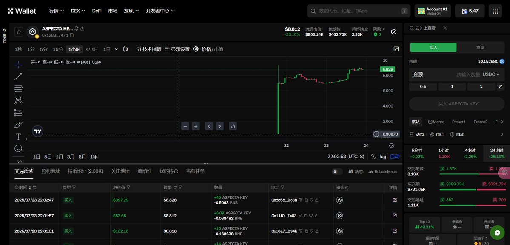Open the position forecasting tool
Image resolution: width=510 pixels, height=245 pixels.
[19, 113]
